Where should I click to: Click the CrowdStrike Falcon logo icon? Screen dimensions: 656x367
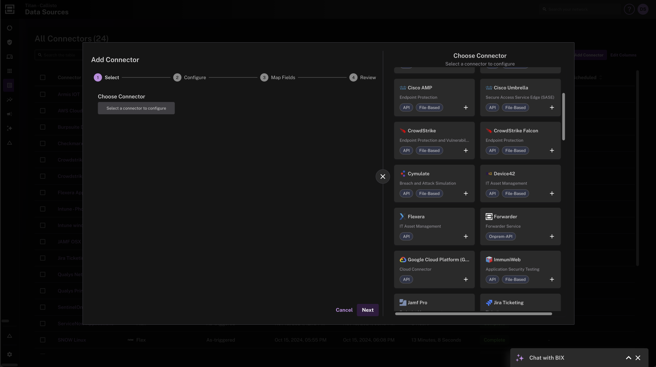tap(489, 131)
